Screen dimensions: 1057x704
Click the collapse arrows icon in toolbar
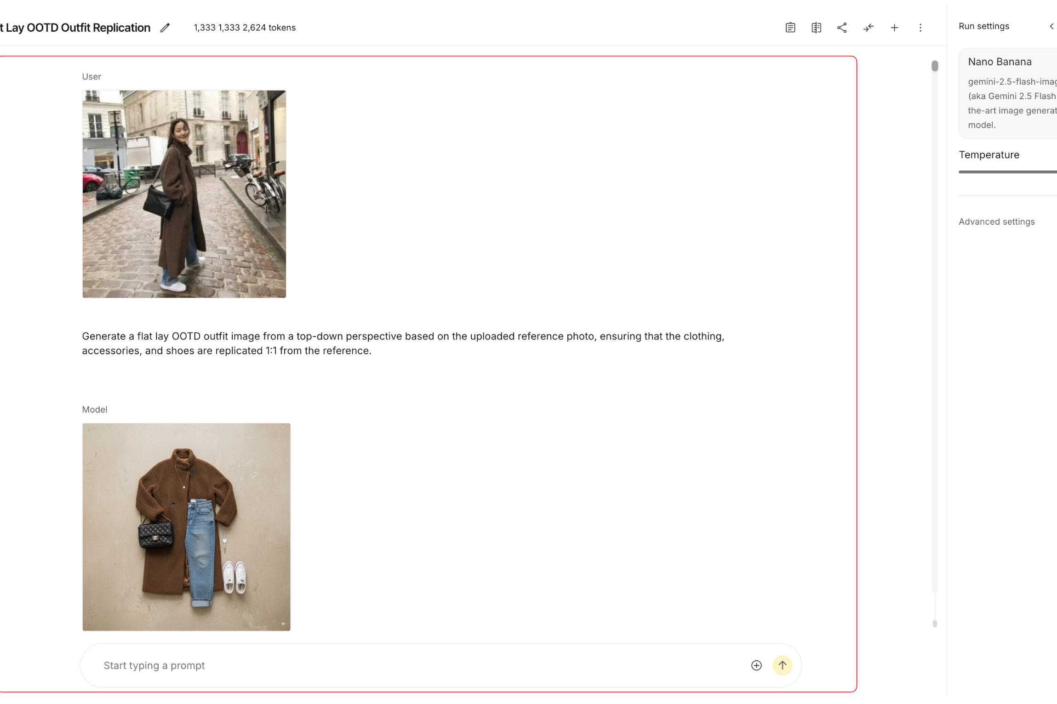868,28
